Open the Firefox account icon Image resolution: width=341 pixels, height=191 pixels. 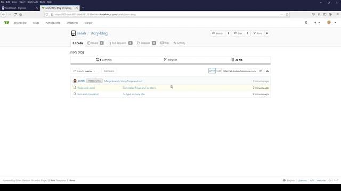click(330, 14)
